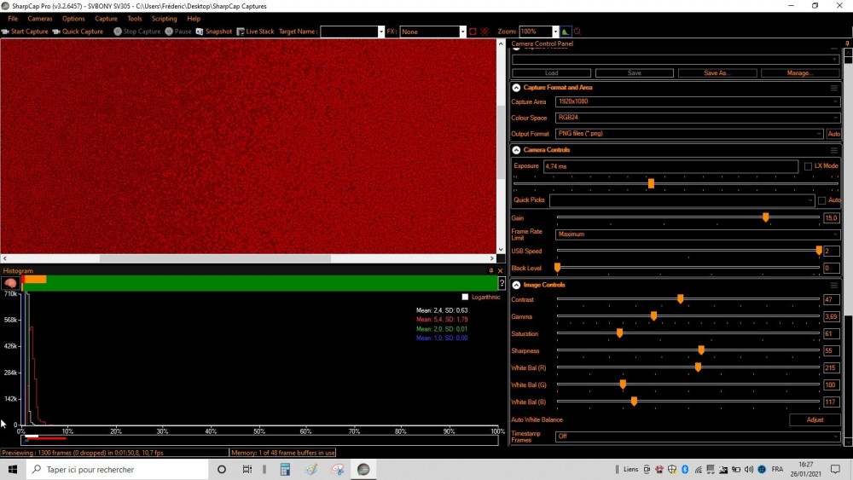Click the Start Capture toolbar button
This screenshot has height=480, width=853.
coord(25,32)
